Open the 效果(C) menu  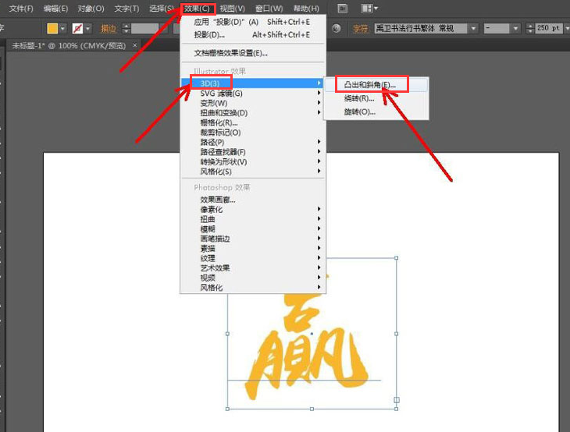[198, 9]
